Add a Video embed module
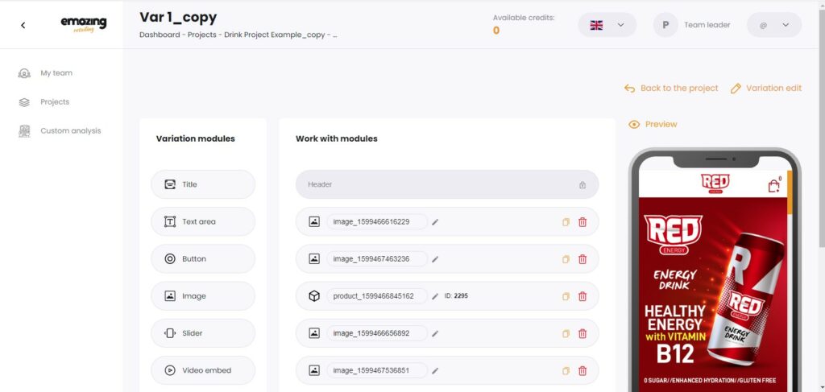Viewport: 825px width, 392px height. click(203, 370)
